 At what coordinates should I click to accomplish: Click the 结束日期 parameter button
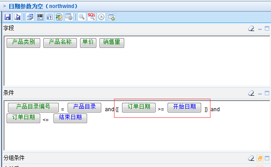70,118
